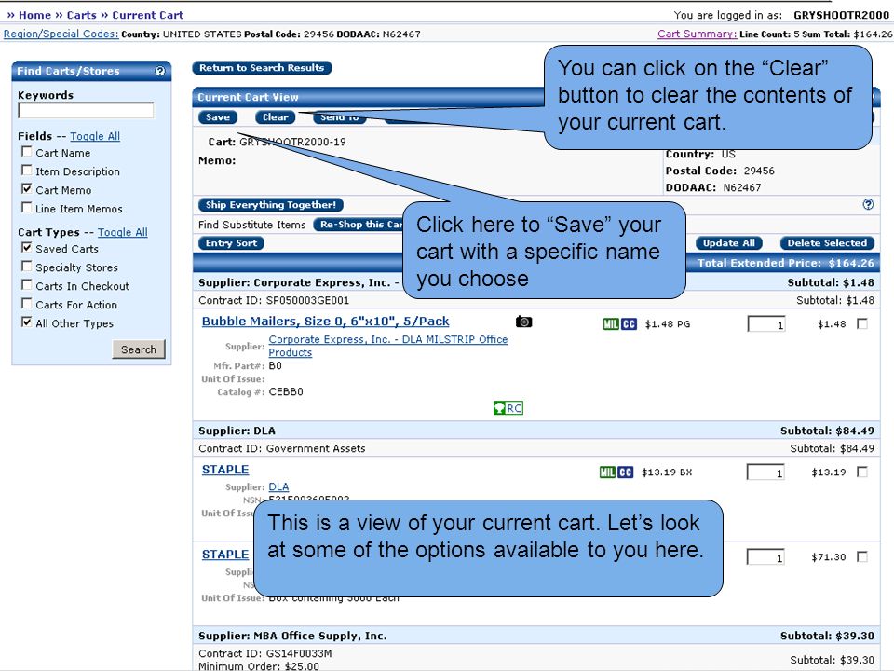Viewport: 894px width, 671px height.
Task: Click the Search button
Action: click(x=139, y=349)
